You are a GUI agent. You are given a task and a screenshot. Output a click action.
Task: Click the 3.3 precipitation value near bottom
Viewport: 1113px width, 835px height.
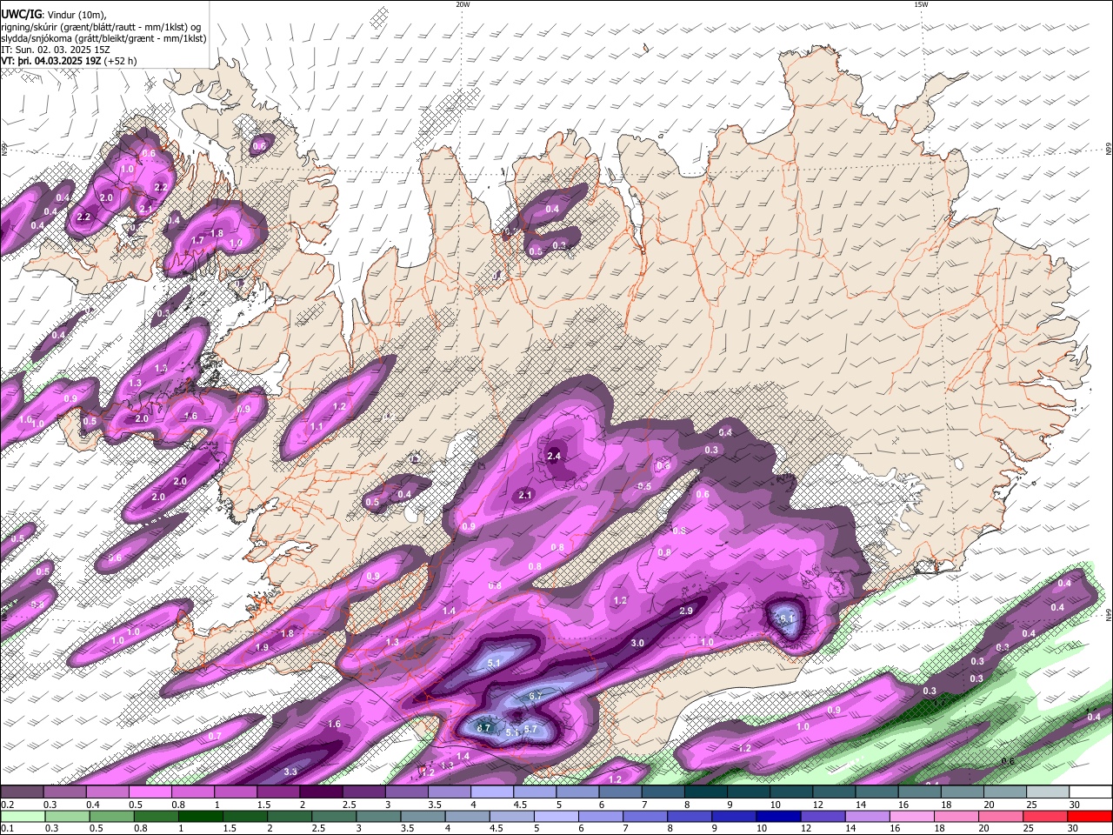coord(291,772)
